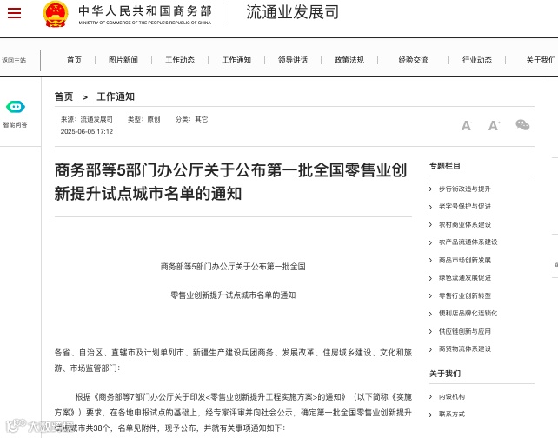
Task: Open 绿色流通发展促进 topic link
Action: click(x=465, y=277)
